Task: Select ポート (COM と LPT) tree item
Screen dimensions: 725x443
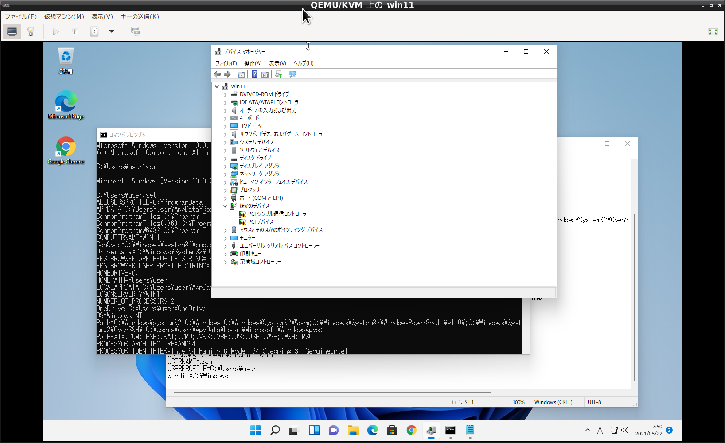Action: [261, 198]
